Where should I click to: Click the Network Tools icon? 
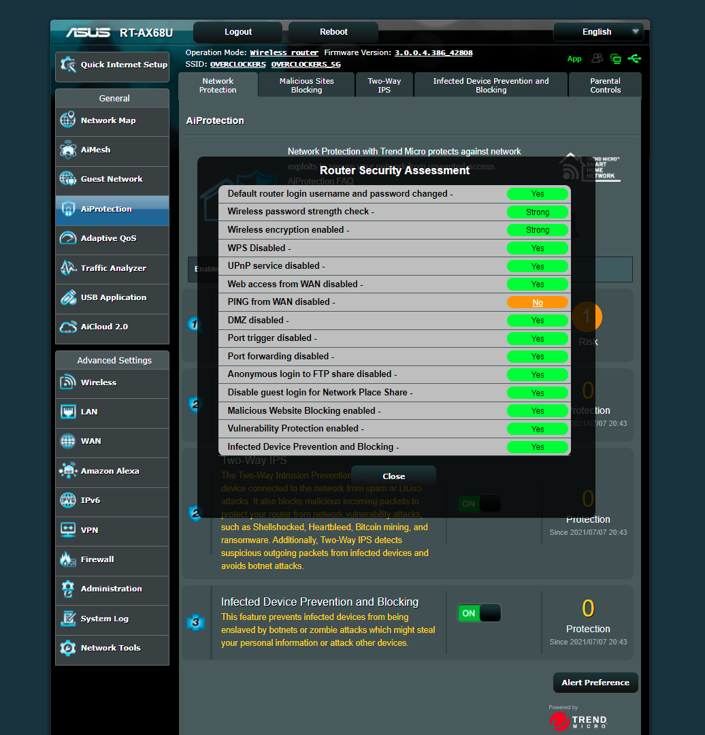(68, 648)
